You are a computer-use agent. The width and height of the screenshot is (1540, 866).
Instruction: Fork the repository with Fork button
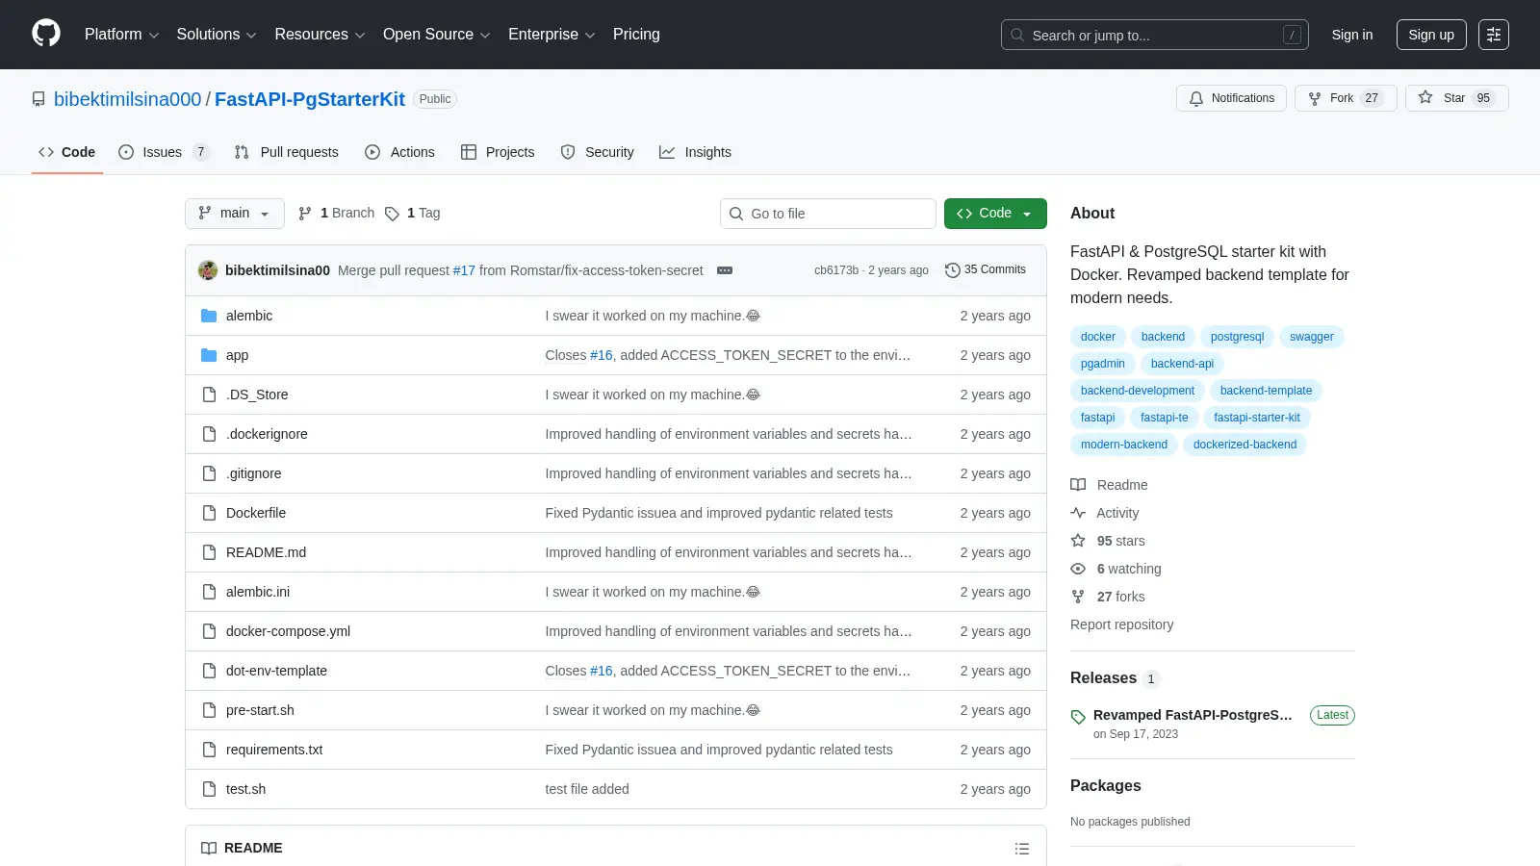[x=1345, y=98]
